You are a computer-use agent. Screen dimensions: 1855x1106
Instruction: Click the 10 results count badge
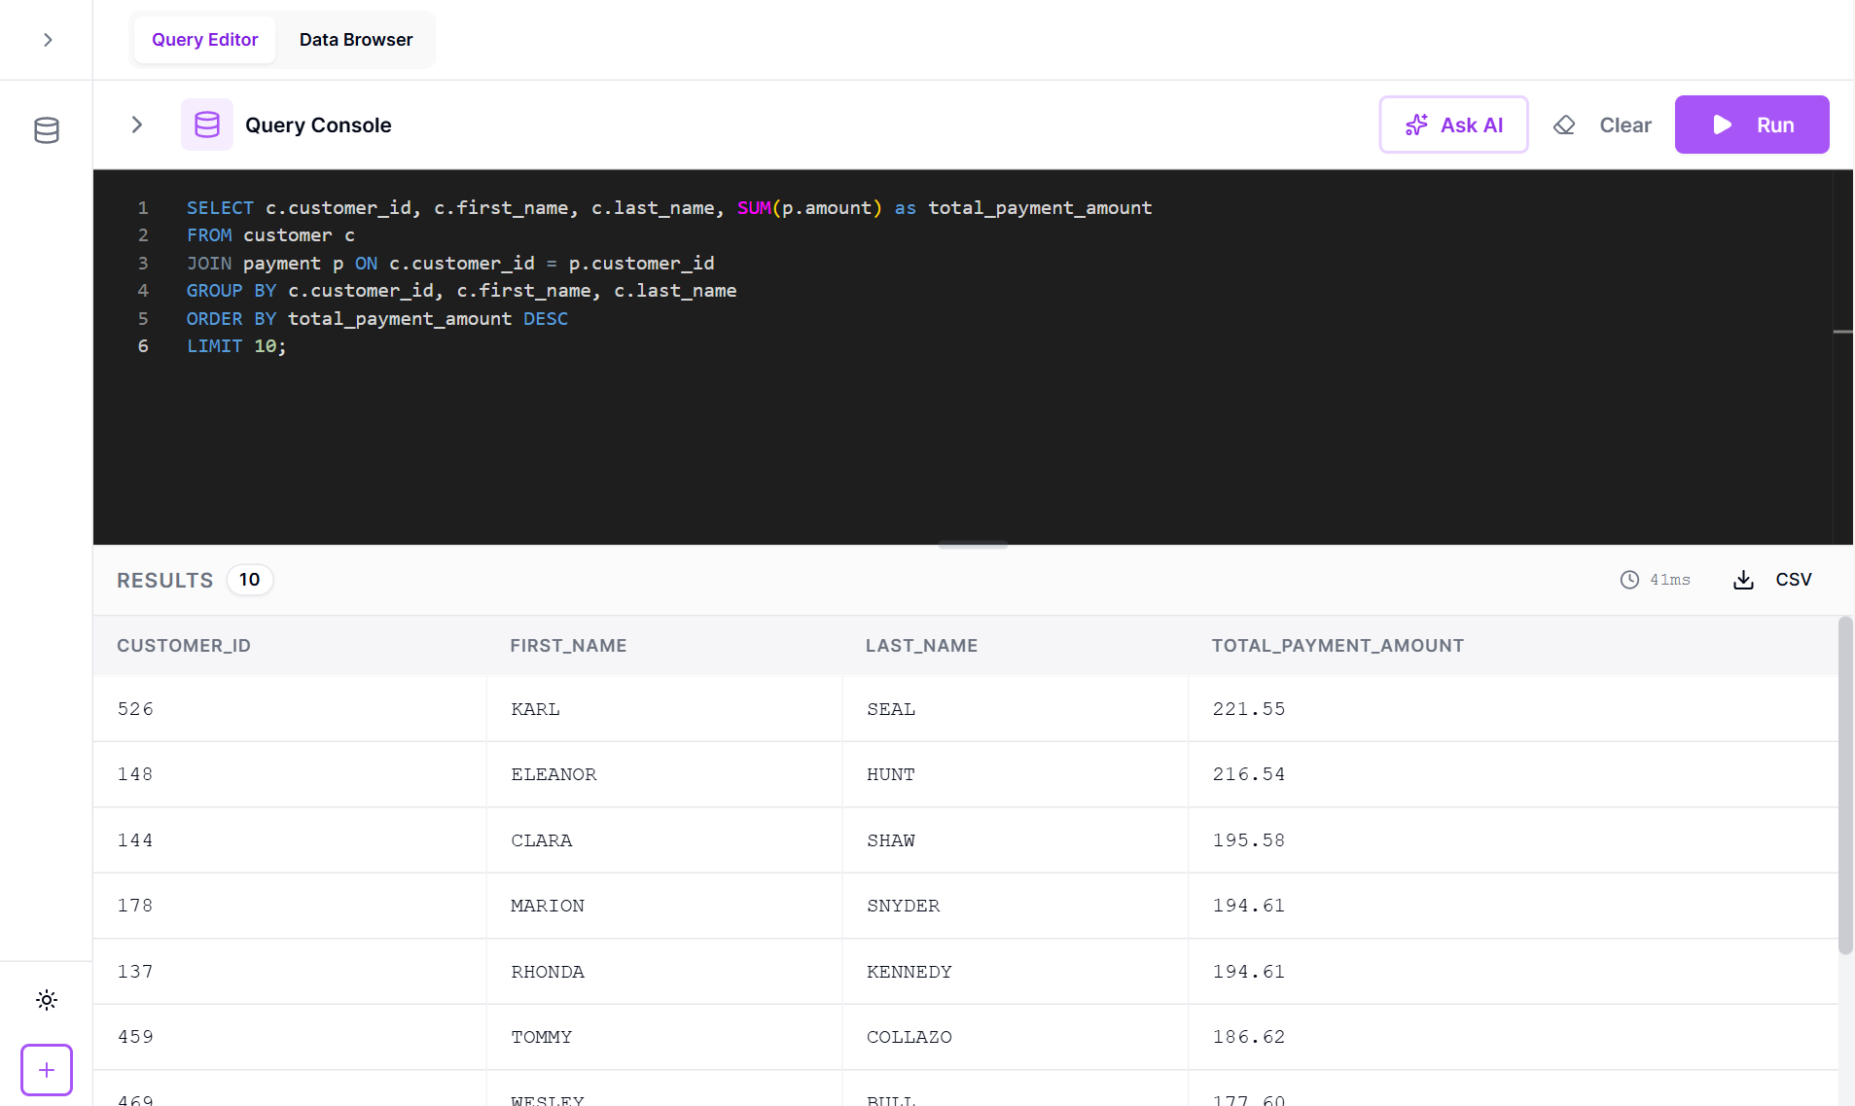(249, 579)
